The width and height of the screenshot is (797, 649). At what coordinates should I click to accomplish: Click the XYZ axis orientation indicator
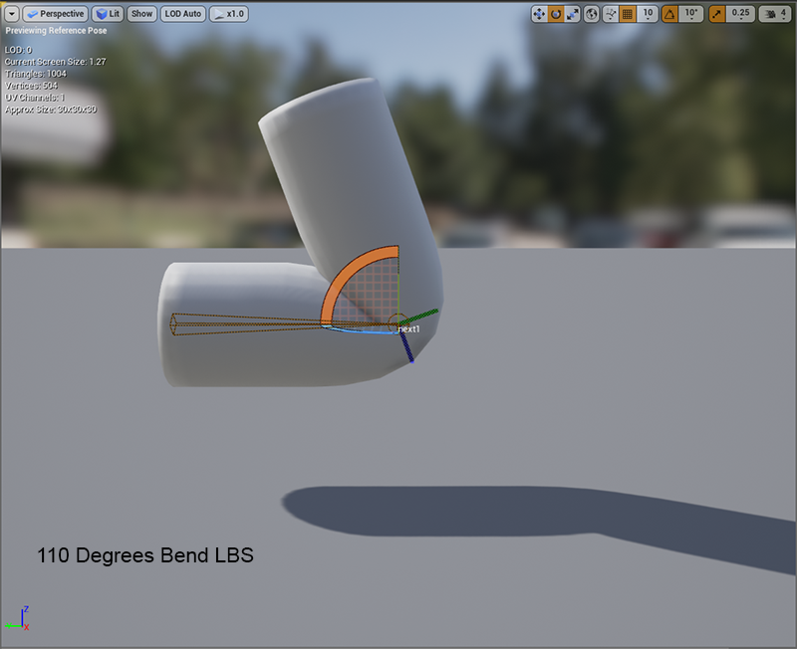(18, 618)
